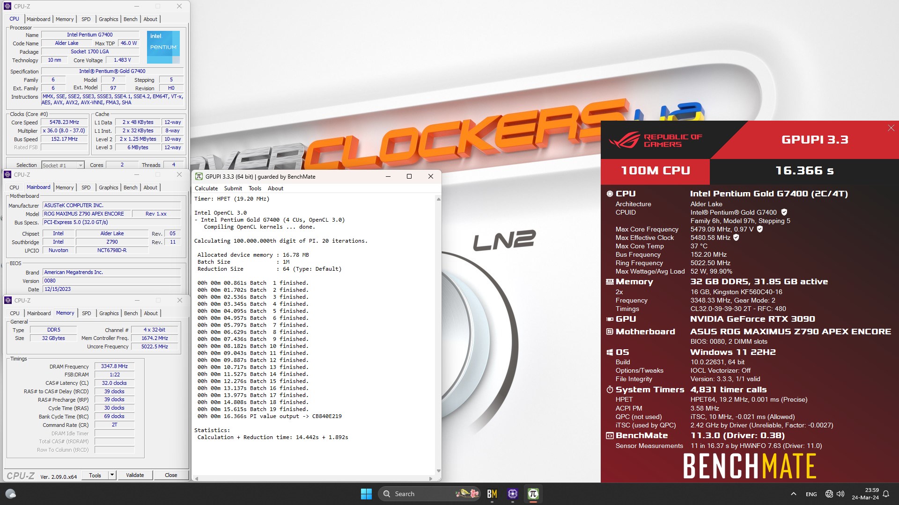The width and height of the screenshot is (899, 505).
Task: Expand the Tools dropdown arrow in CPU-Z
Action: tap(112, 475)
